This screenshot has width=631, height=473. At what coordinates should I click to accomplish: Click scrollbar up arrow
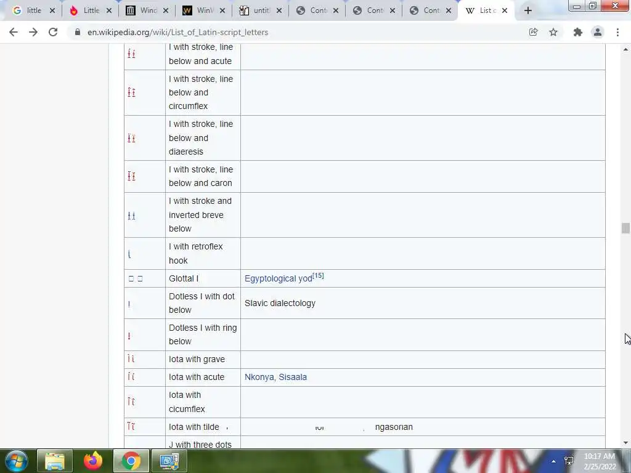[x=625, y=49]
